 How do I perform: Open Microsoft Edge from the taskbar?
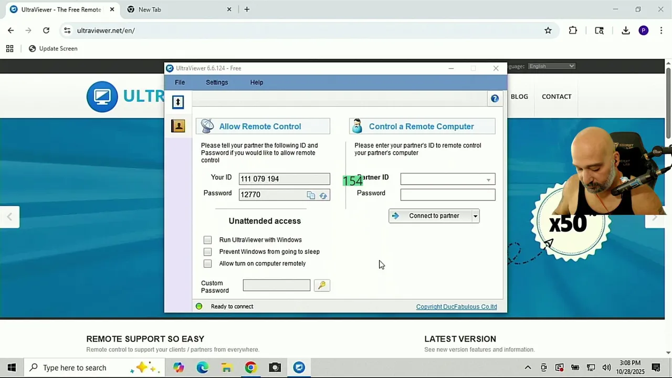point(203,367)
